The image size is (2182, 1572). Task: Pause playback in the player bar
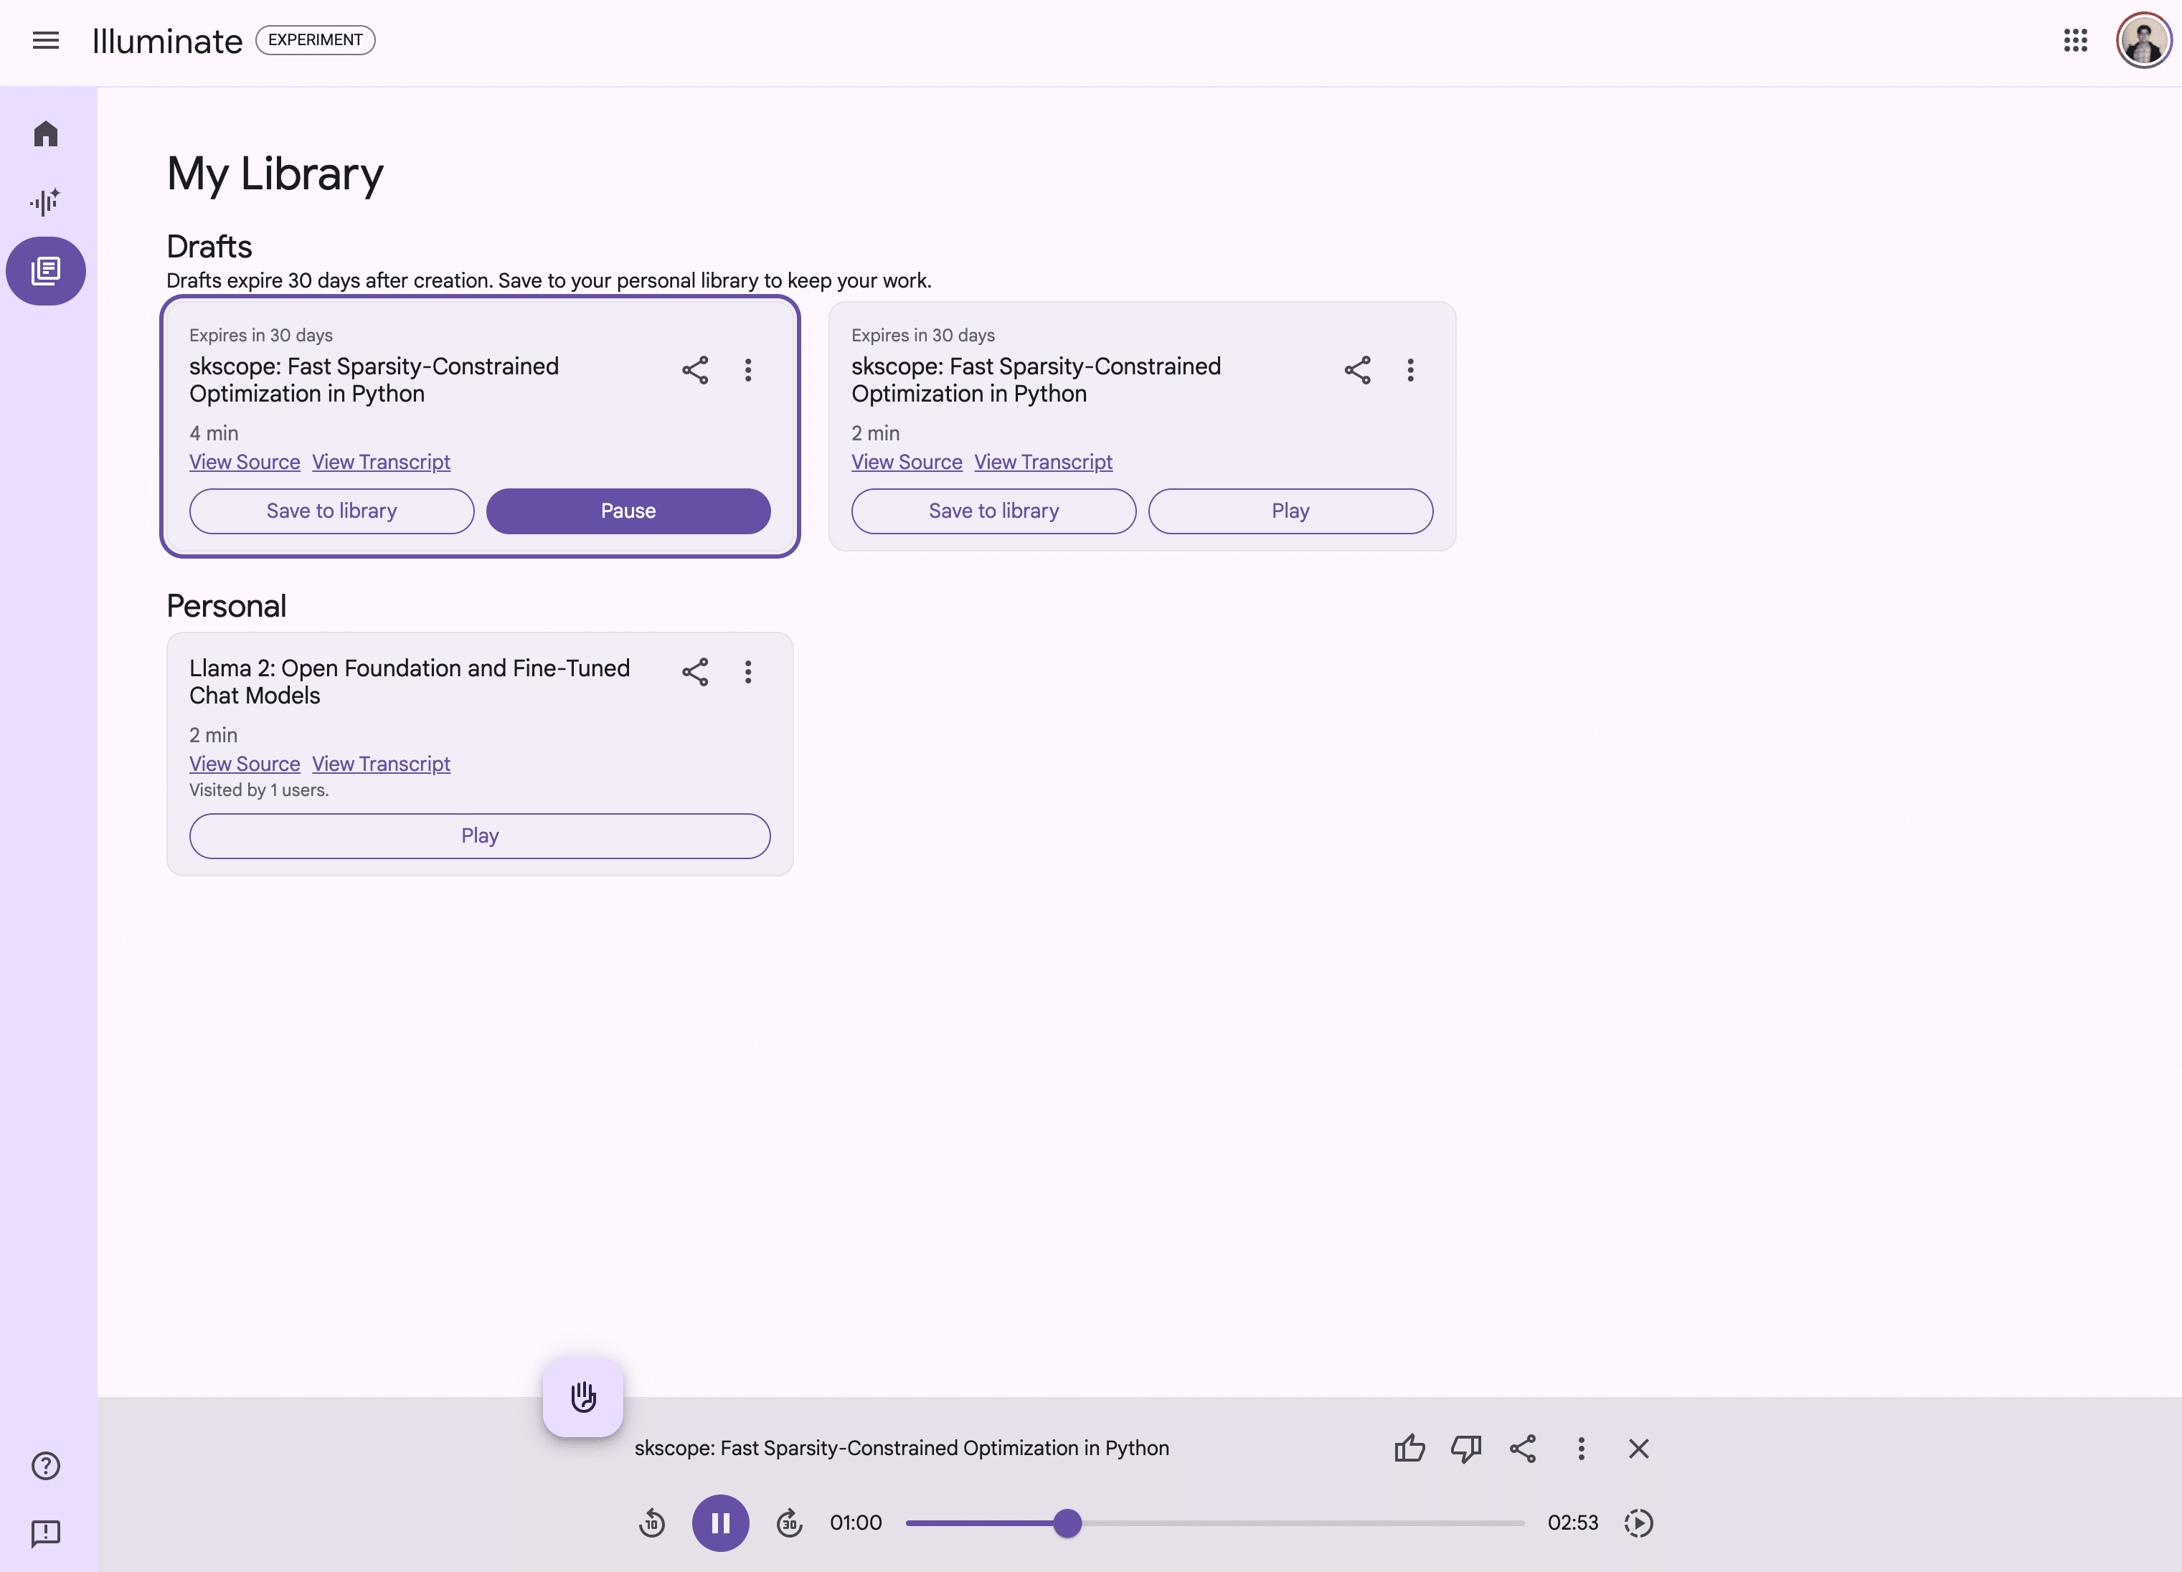[719, 1523]
